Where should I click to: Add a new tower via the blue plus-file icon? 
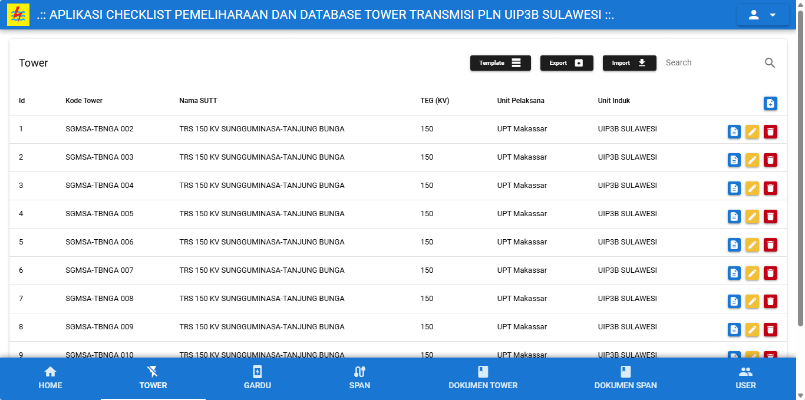pyautogui.click(x=770, y=104)
